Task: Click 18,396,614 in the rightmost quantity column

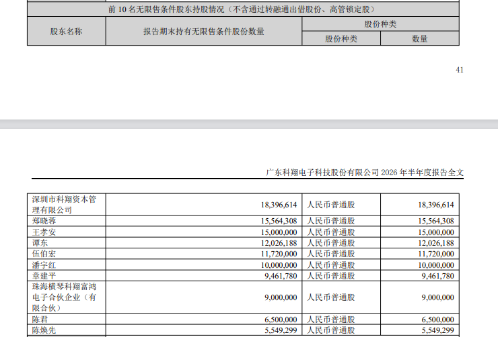Action: point(436,205)
